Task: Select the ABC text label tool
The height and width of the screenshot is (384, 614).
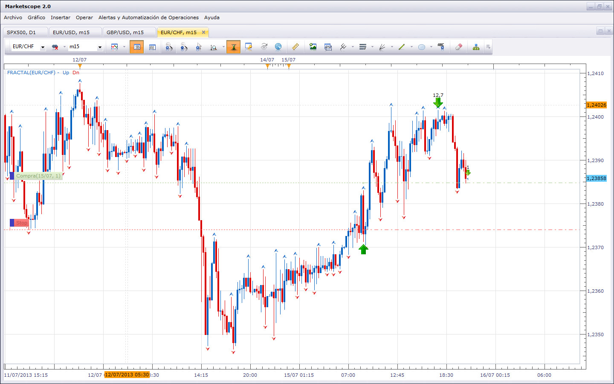Action: (x=441, y=47)
